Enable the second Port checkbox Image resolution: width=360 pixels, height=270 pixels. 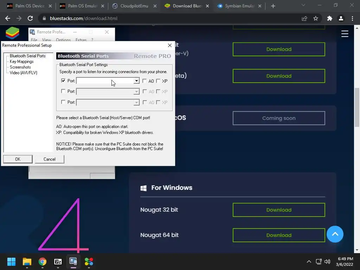pos(63,91)
